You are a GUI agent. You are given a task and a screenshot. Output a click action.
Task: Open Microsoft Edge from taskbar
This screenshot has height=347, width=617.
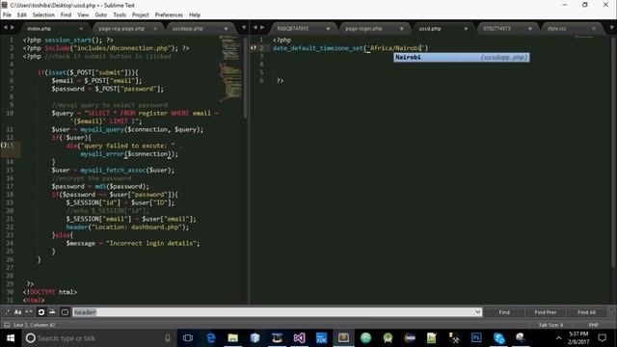(x=211, y=338)
